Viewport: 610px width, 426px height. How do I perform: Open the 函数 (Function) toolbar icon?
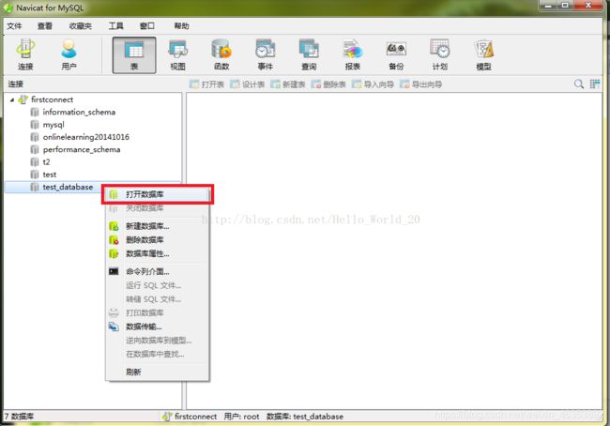221,54
